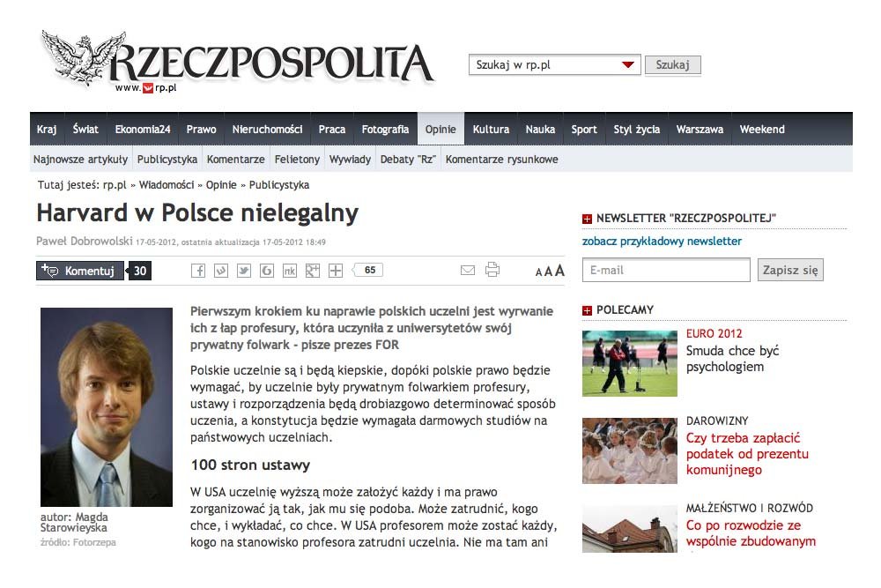Open 'zobacz przykładowy newsletter' link

[x=662, y=242]
